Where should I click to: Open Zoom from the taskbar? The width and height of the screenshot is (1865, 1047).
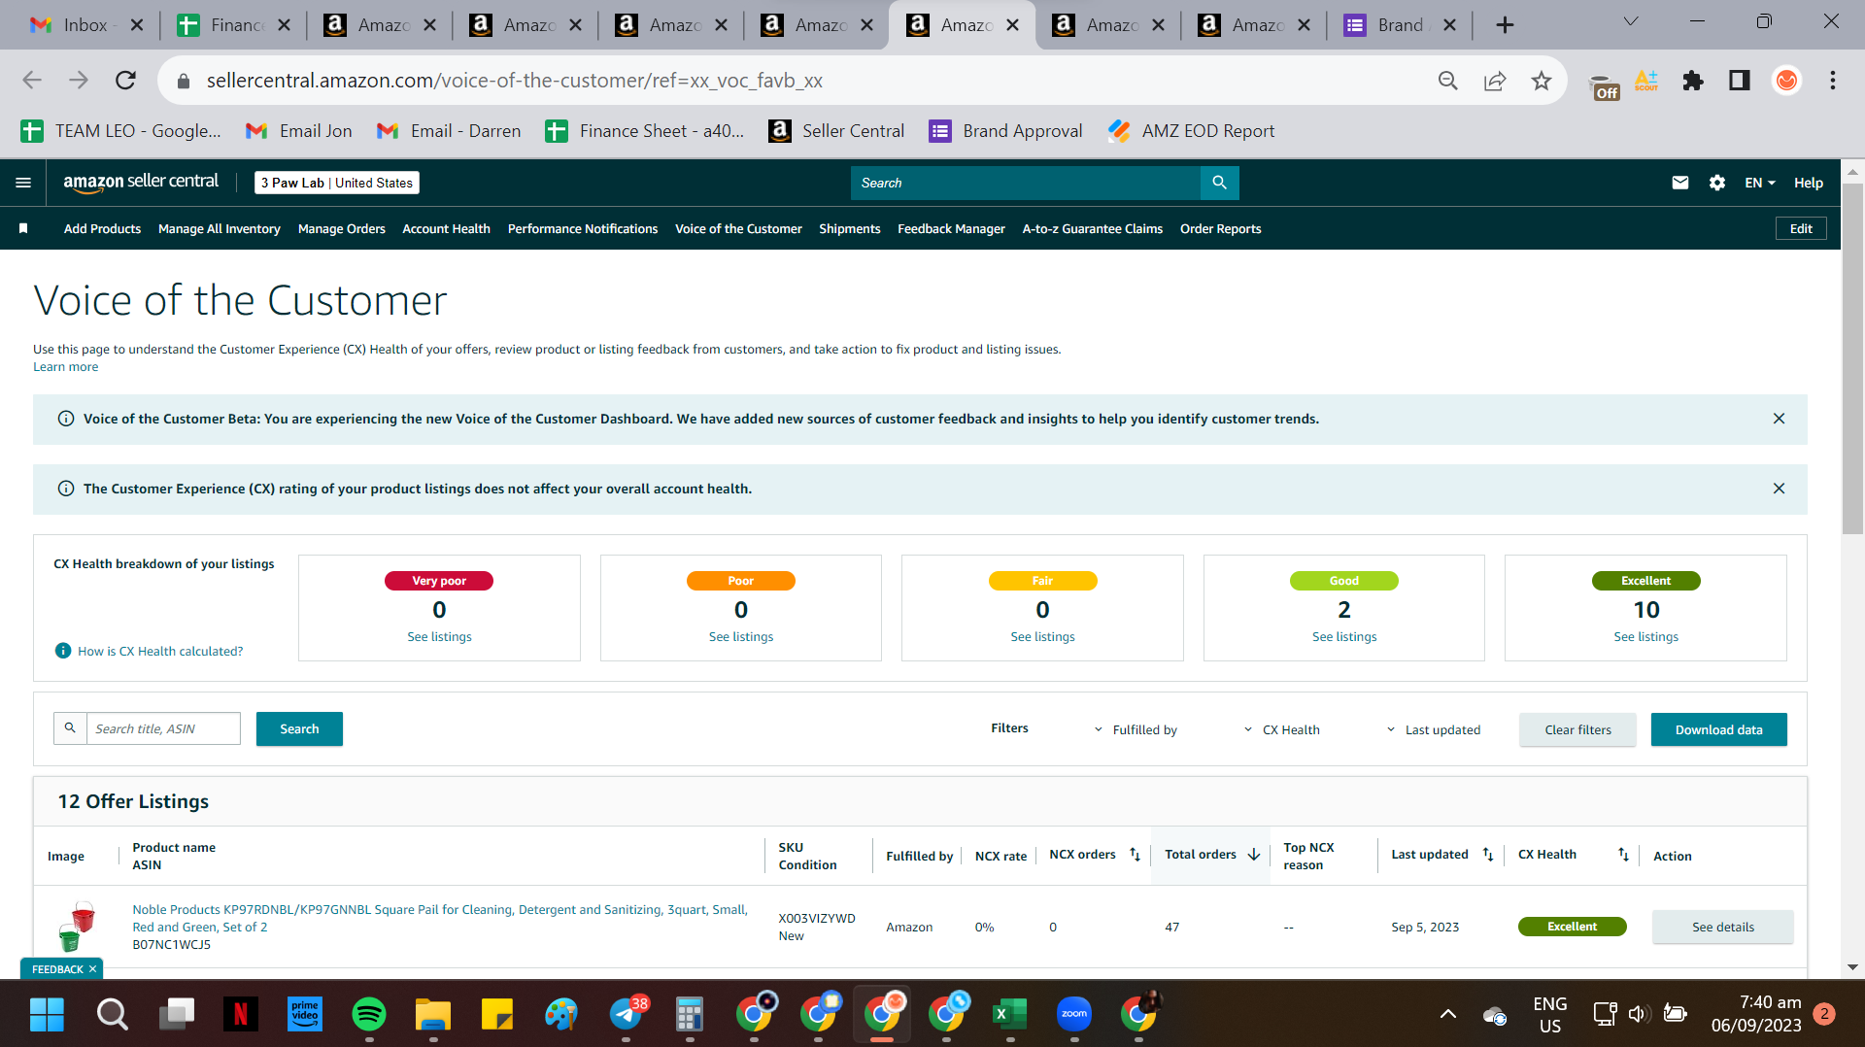1073,1014
